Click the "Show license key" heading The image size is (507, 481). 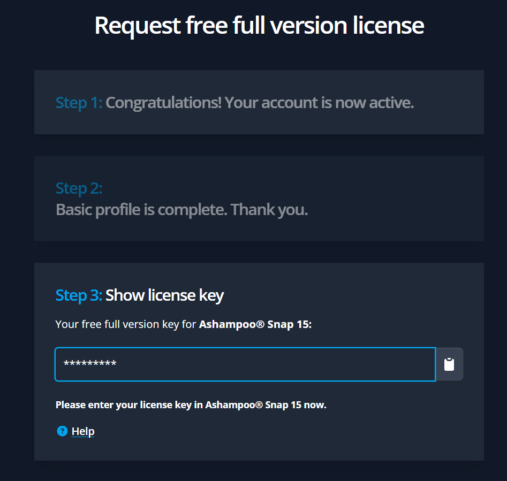click(x=164, y=295)
